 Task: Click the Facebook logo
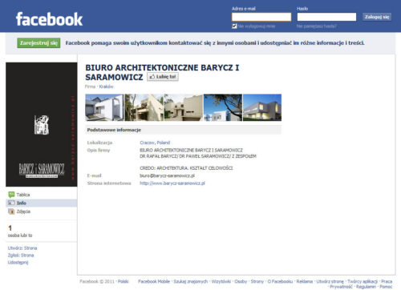49,19
